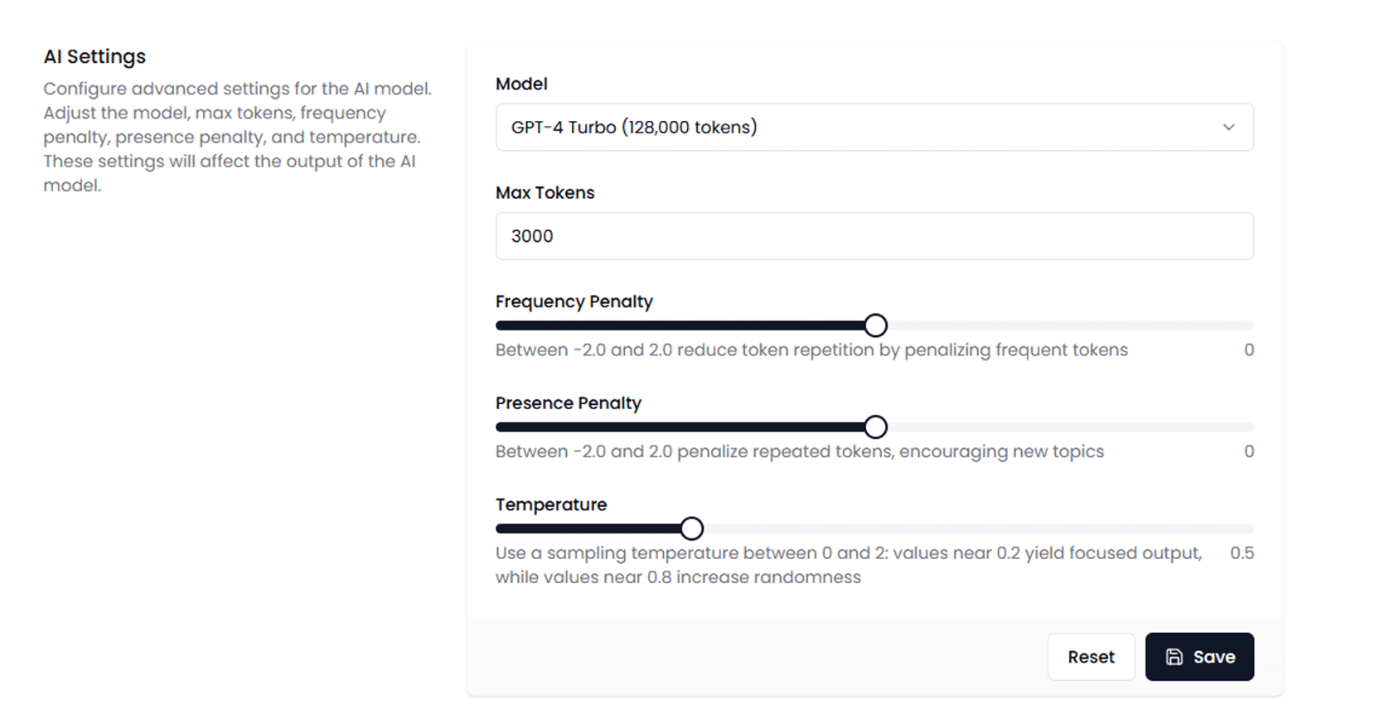The width and height of the screenshot is (1399, 709).
Task: Click the floppy disk icon on Save
Action: (1174, 657)
